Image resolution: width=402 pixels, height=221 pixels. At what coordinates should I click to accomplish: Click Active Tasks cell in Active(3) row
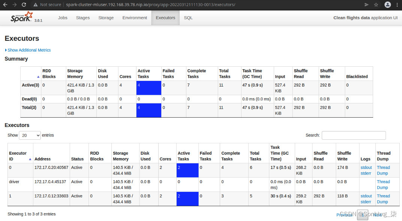tap(149, 88)
